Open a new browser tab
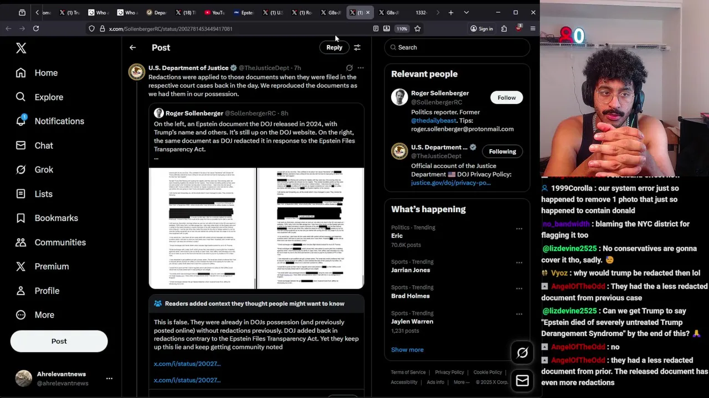Image resolution: width=709 pixels, height=398 pixels. (x=451, y=12)
